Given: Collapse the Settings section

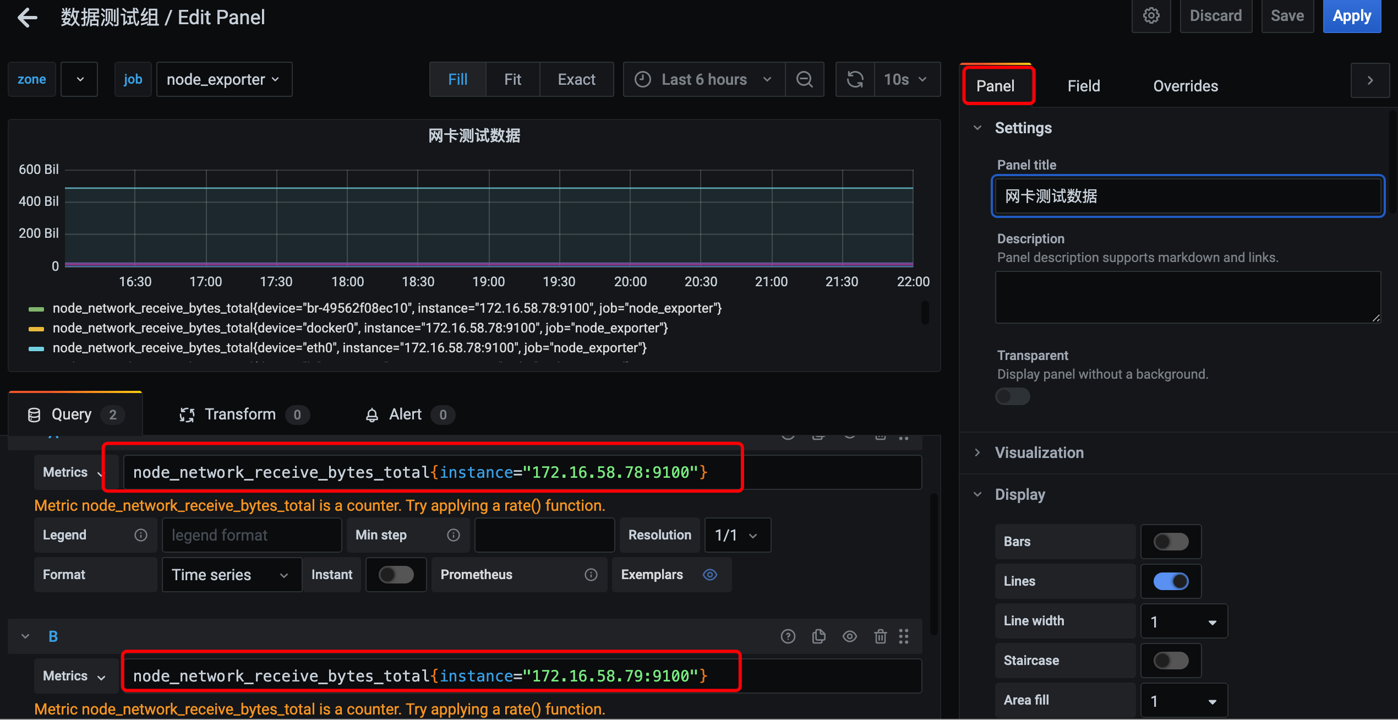Looking at the screenshot, I should click(977, 128).
